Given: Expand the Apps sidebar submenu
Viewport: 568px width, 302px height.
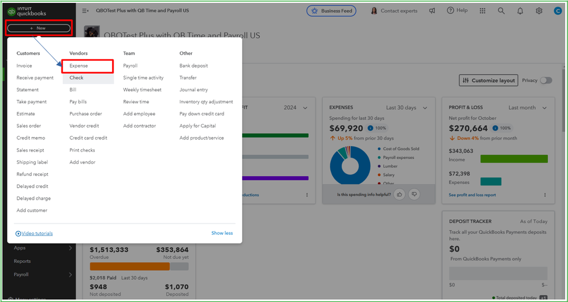Looking at the screenshot, I should [x=71, y=248].
